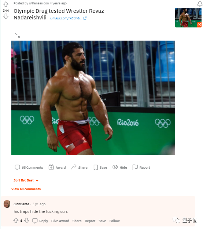
Task: Downvote JinnDante's comment
Action: pyautogui.click(x=27, y=220)
